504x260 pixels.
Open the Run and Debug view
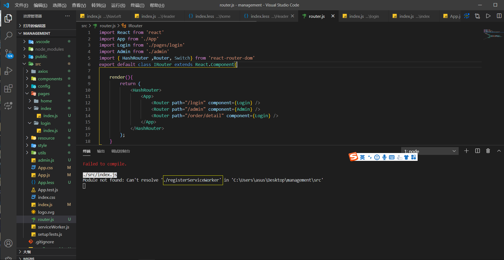click(x=8, y=71)
